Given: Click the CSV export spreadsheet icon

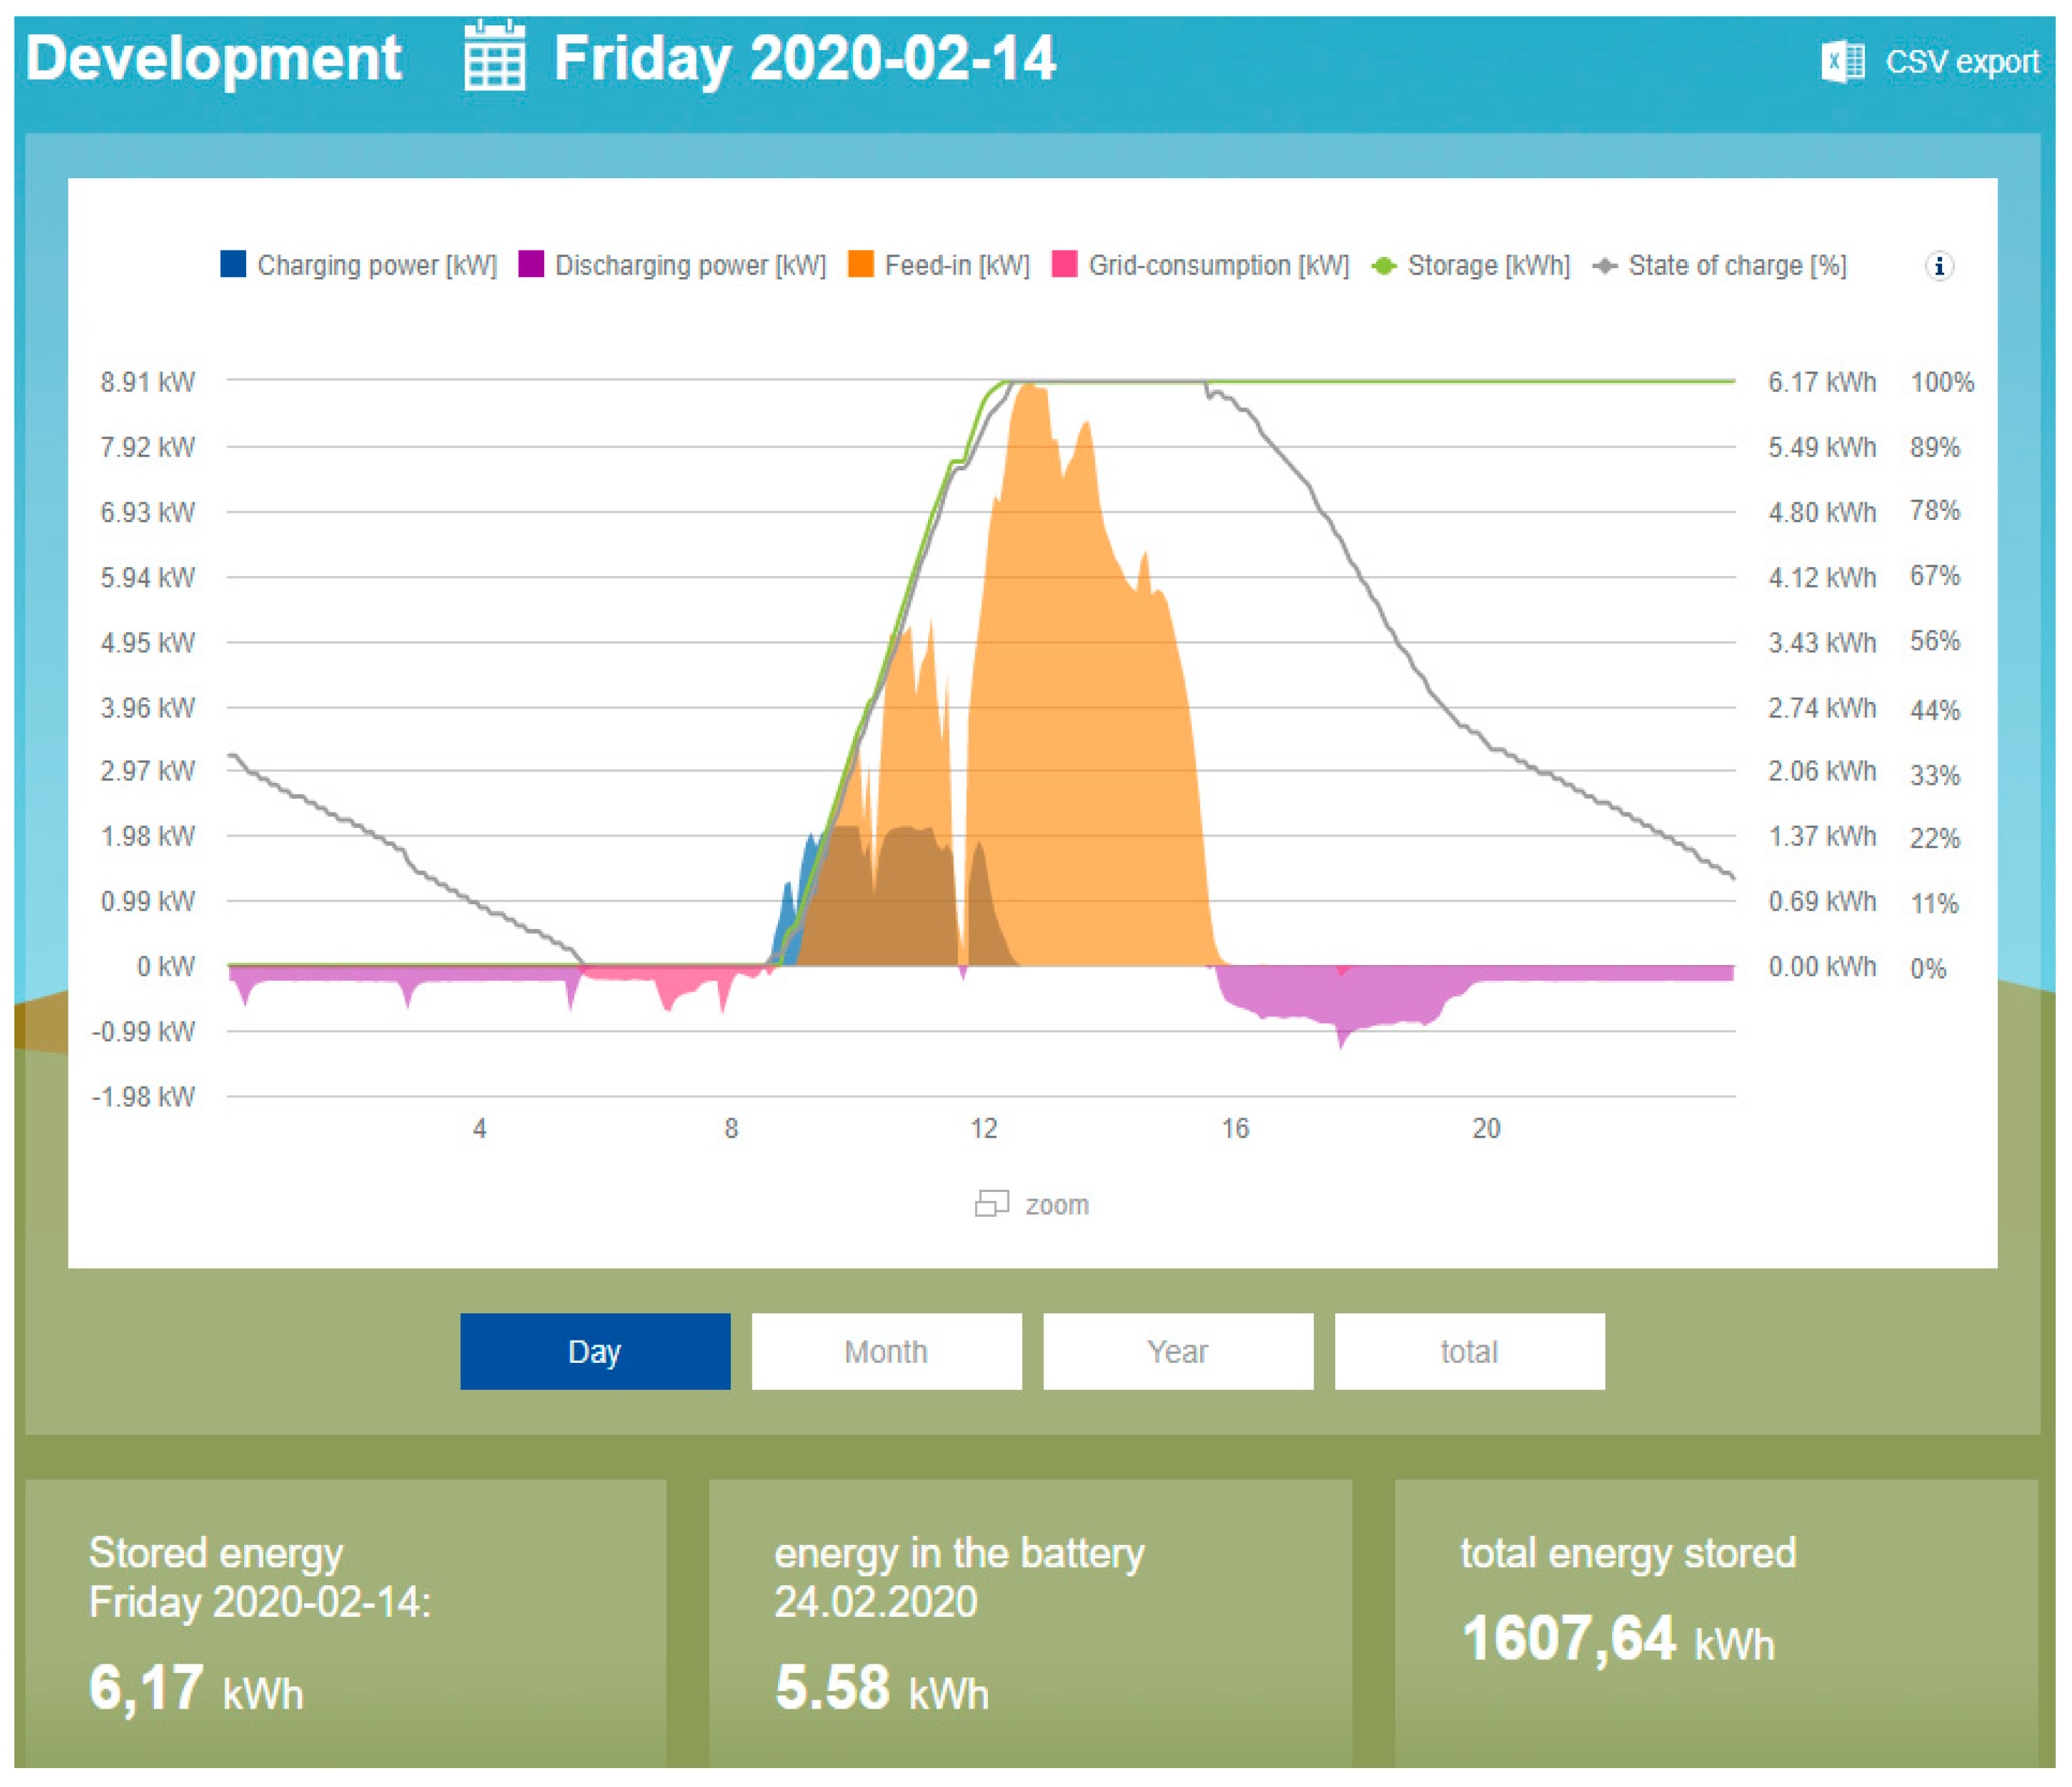Looking at the screenshot, I should point(1842,62).
